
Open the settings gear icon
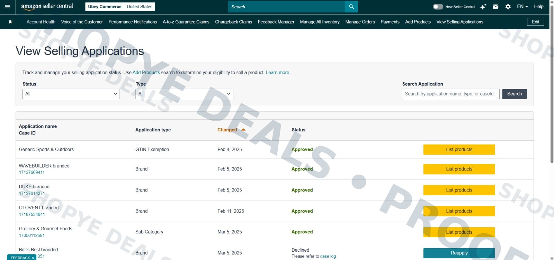(x=508, y=7)
